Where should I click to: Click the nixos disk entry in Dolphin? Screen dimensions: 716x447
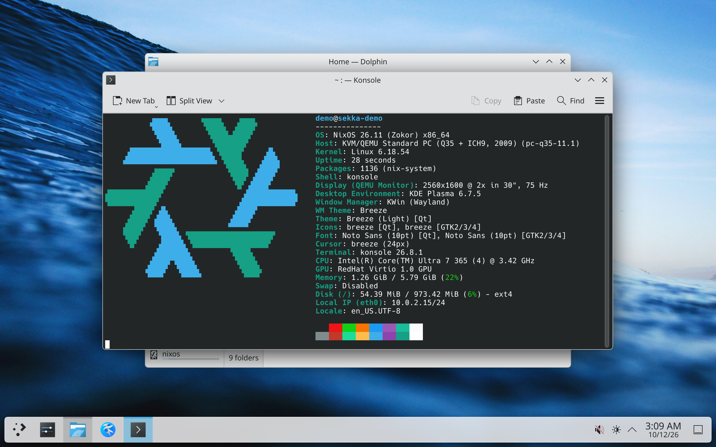[185, 355]
